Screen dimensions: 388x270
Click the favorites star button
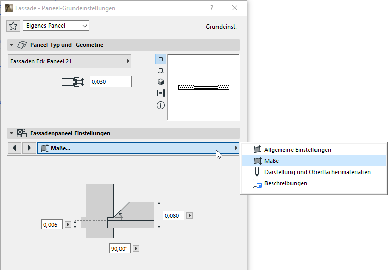[13, 26]
